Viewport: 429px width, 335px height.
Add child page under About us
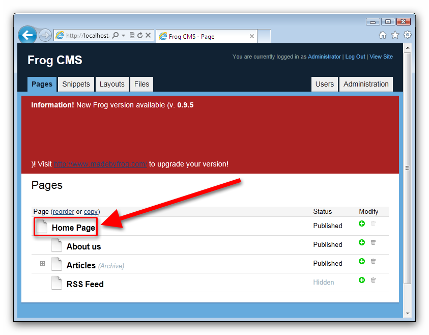362,242
